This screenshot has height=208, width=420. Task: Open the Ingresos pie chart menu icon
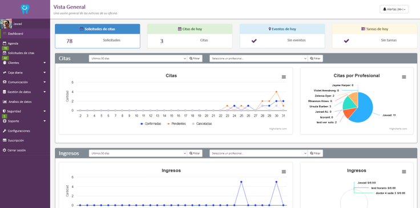pyautogui.click(x=404, y=172)
